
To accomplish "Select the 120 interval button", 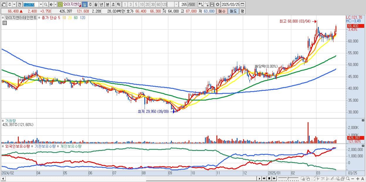I will [x=164, y=4].
